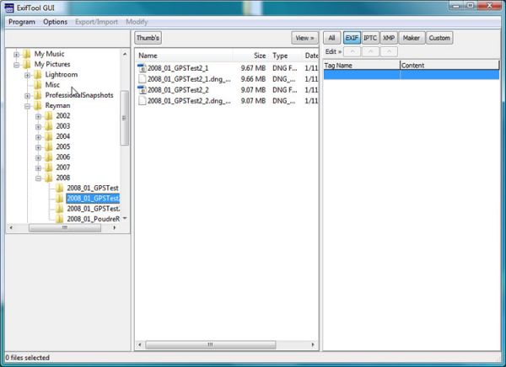Open the View » dropdown button

tap(304, 38)
